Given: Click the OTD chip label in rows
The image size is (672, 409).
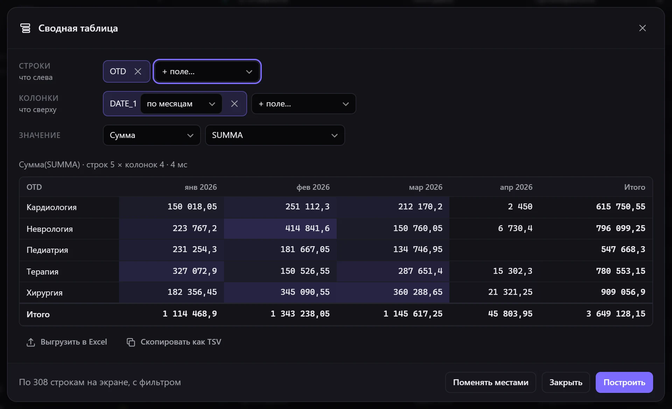Looking at the screenshot, I should (118, 71).
